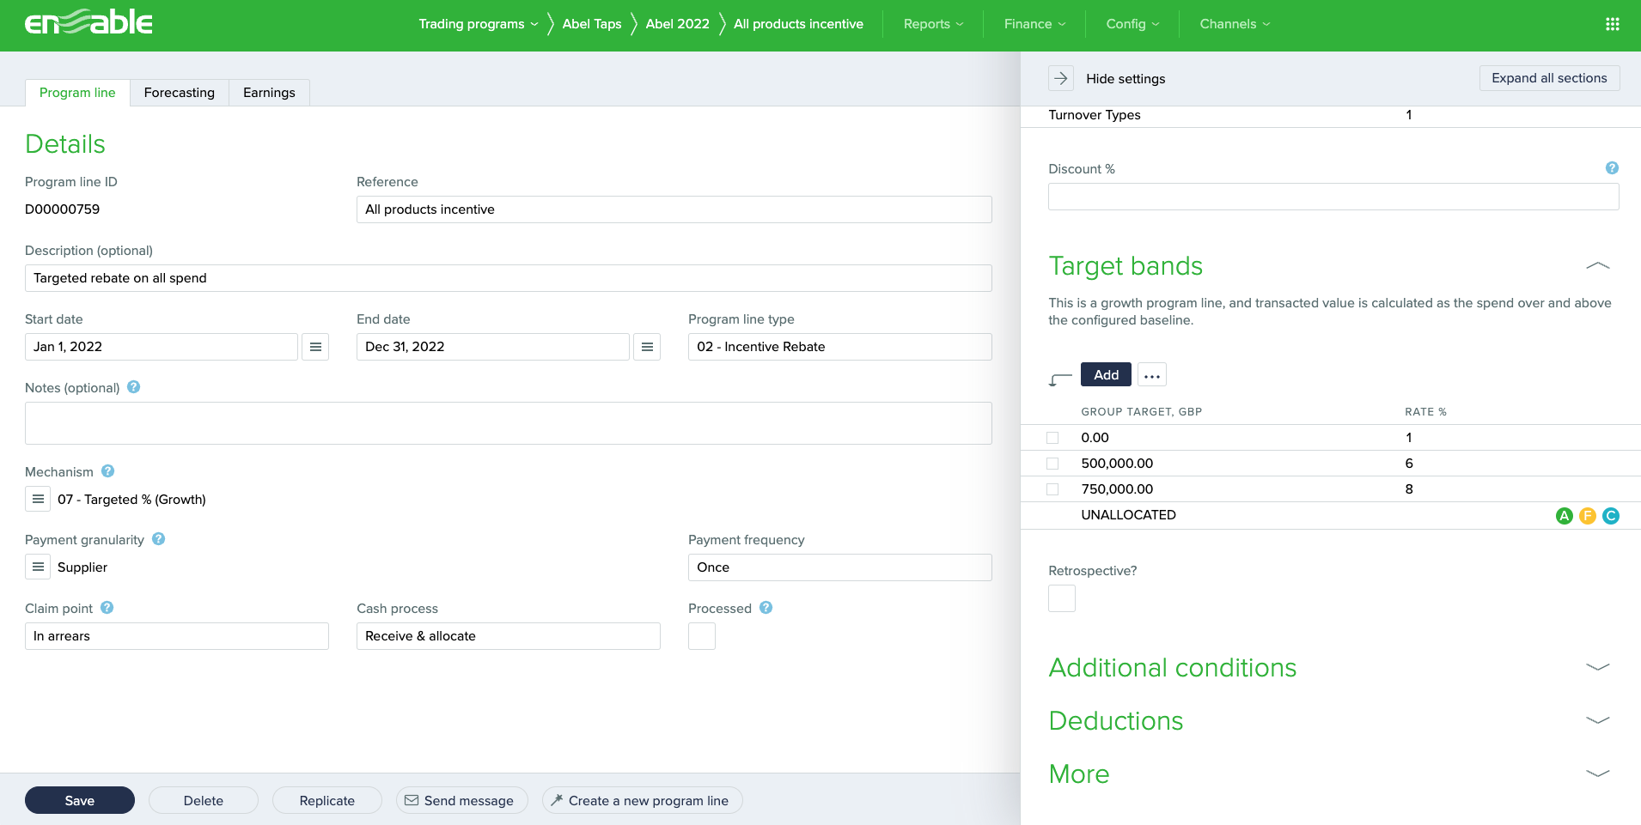Tick the 0.00 target band checkbox
Screen dimensions: 1641x825
pyautogui.click(x=1052, y=438)
